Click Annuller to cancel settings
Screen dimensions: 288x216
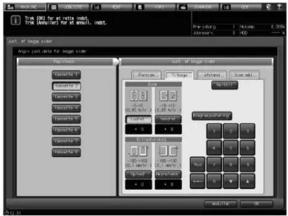(220, 204)
